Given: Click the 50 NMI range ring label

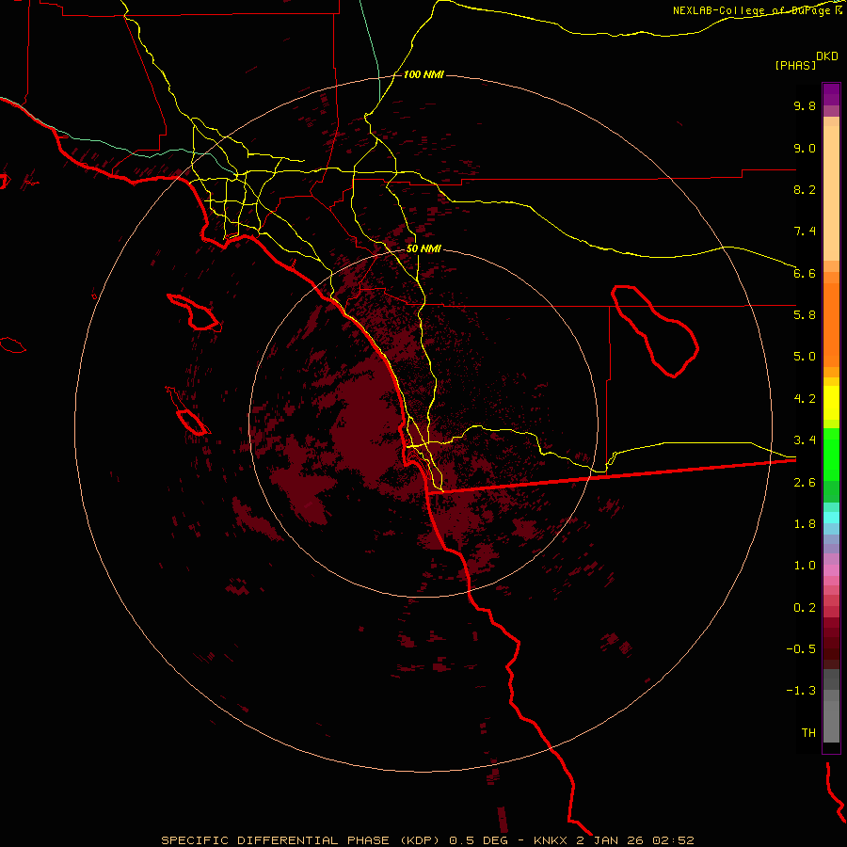Looking at the screenshot, I should (423, 248).
